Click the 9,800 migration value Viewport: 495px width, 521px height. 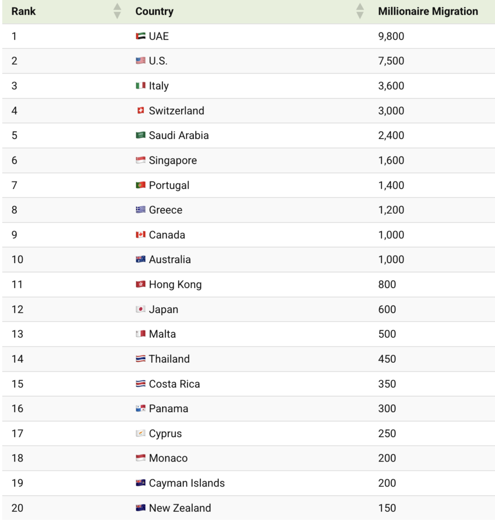[391, 36]
